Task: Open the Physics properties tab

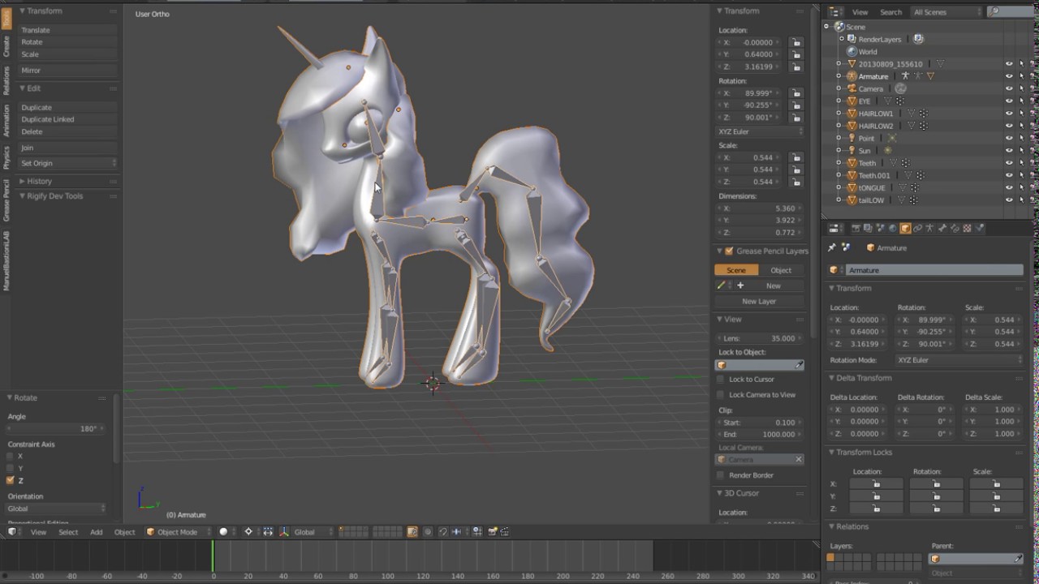Action: click(979, 229)
